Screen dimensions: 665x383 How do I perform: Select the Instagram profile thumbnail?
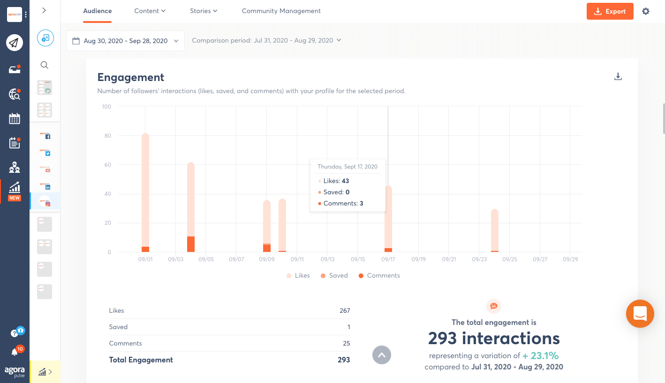tap(45, 201)
